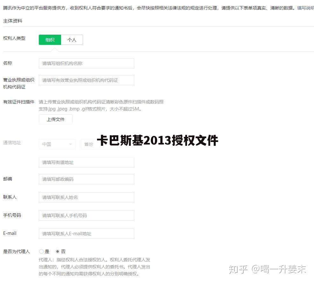This screenshot has height=282, width=314.
Task: Open the 中国 country dropdown
Action: click(57, 144)
